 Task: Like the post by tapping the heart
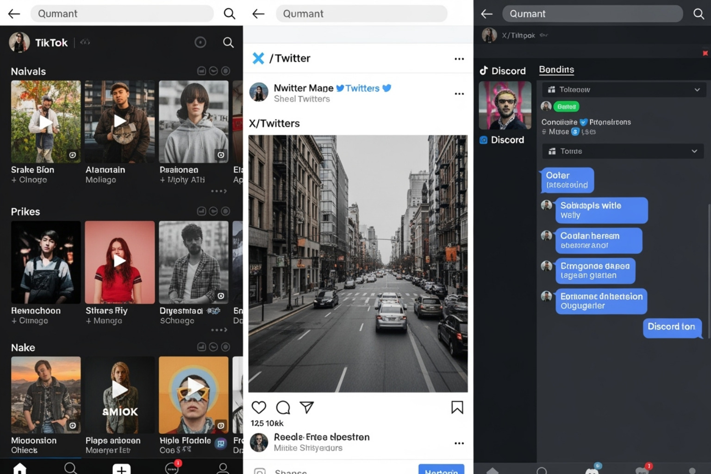point(259,408)
